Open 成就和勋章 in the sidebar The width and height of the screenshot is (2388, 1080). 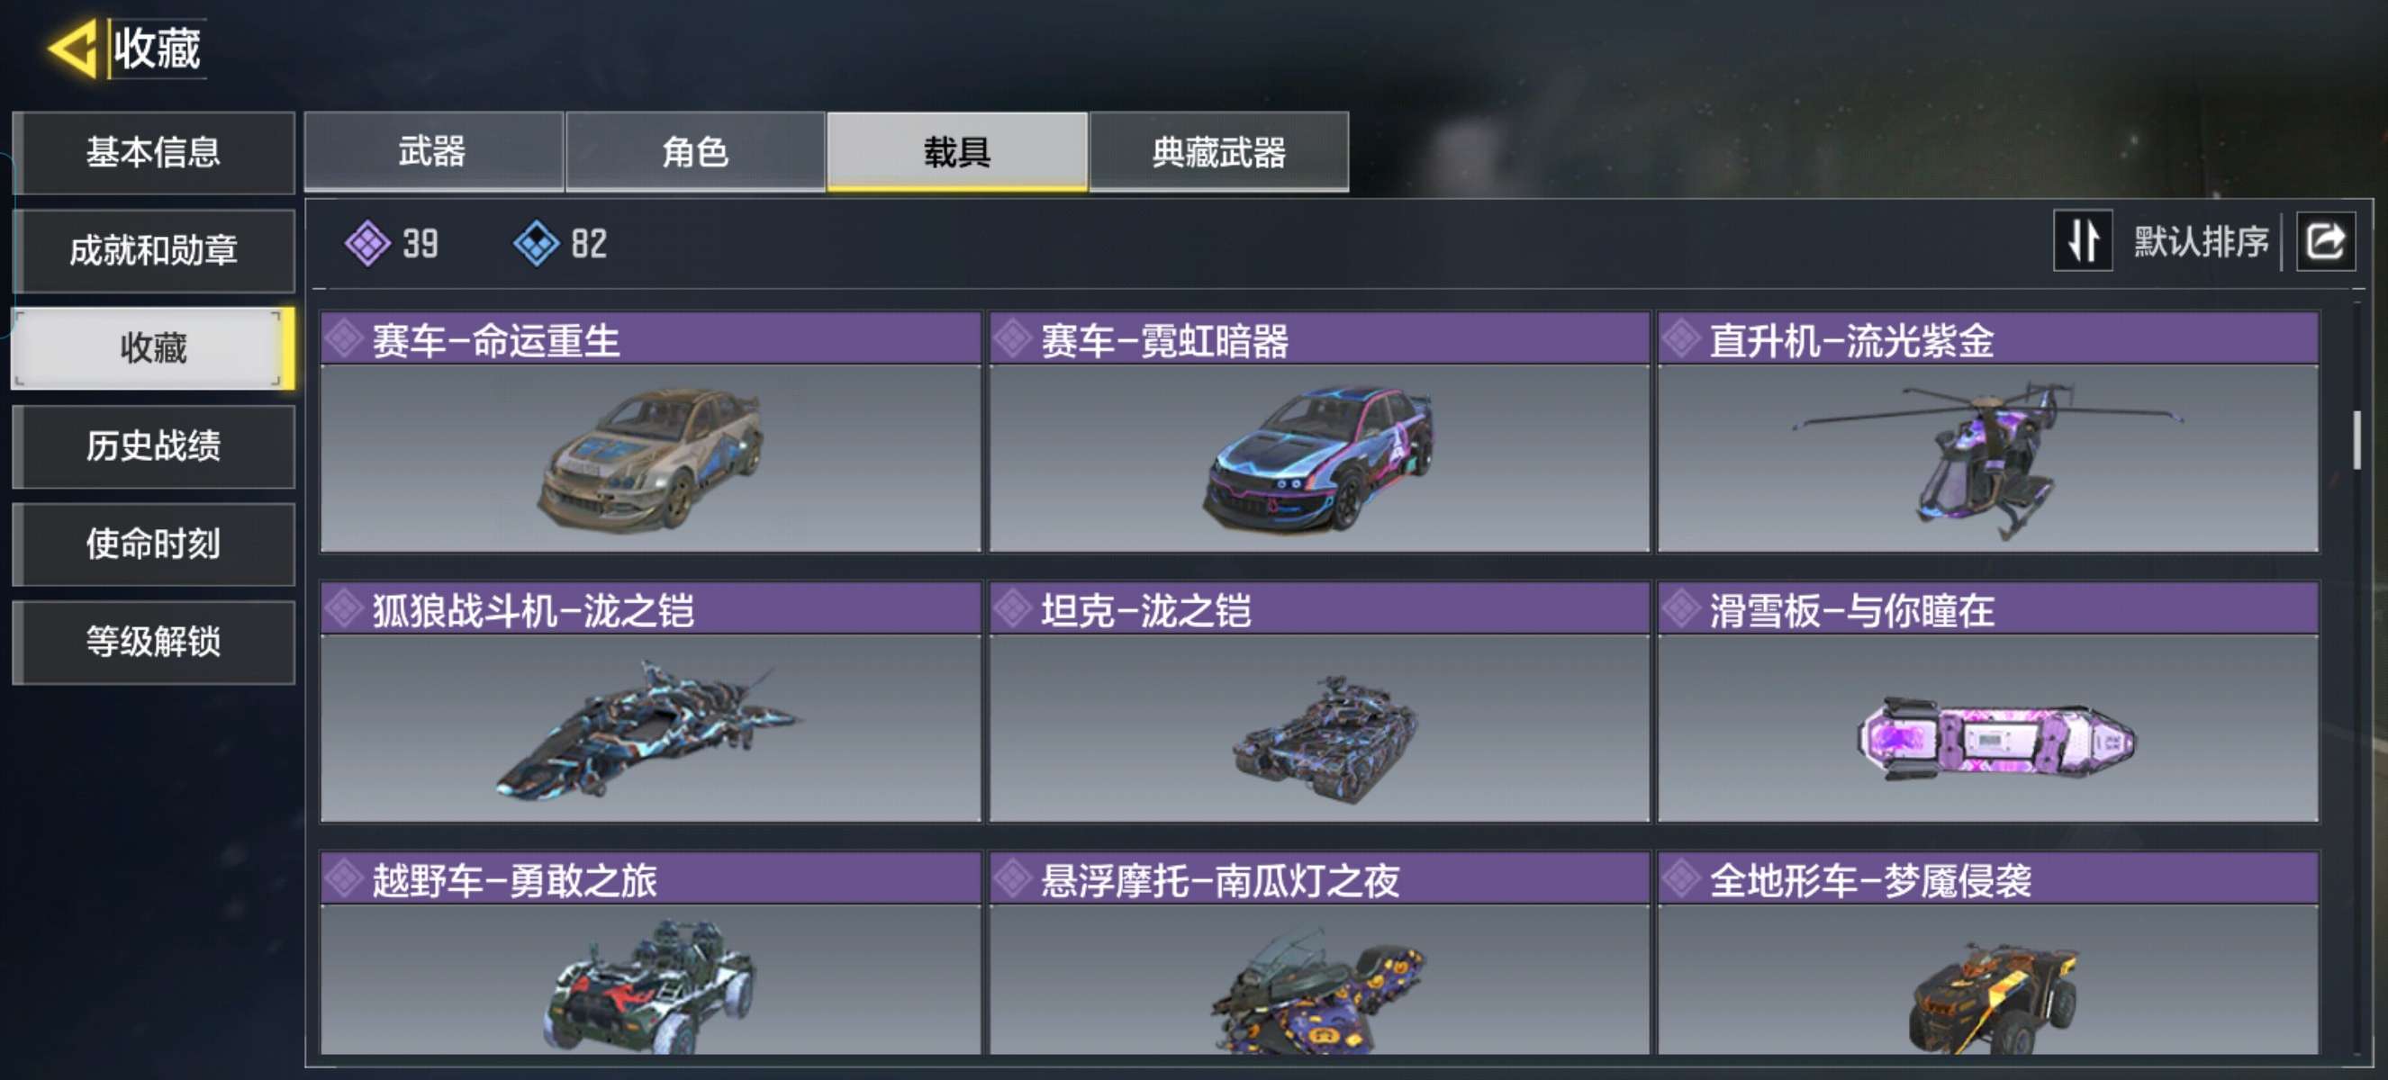[x=154, y=250]
